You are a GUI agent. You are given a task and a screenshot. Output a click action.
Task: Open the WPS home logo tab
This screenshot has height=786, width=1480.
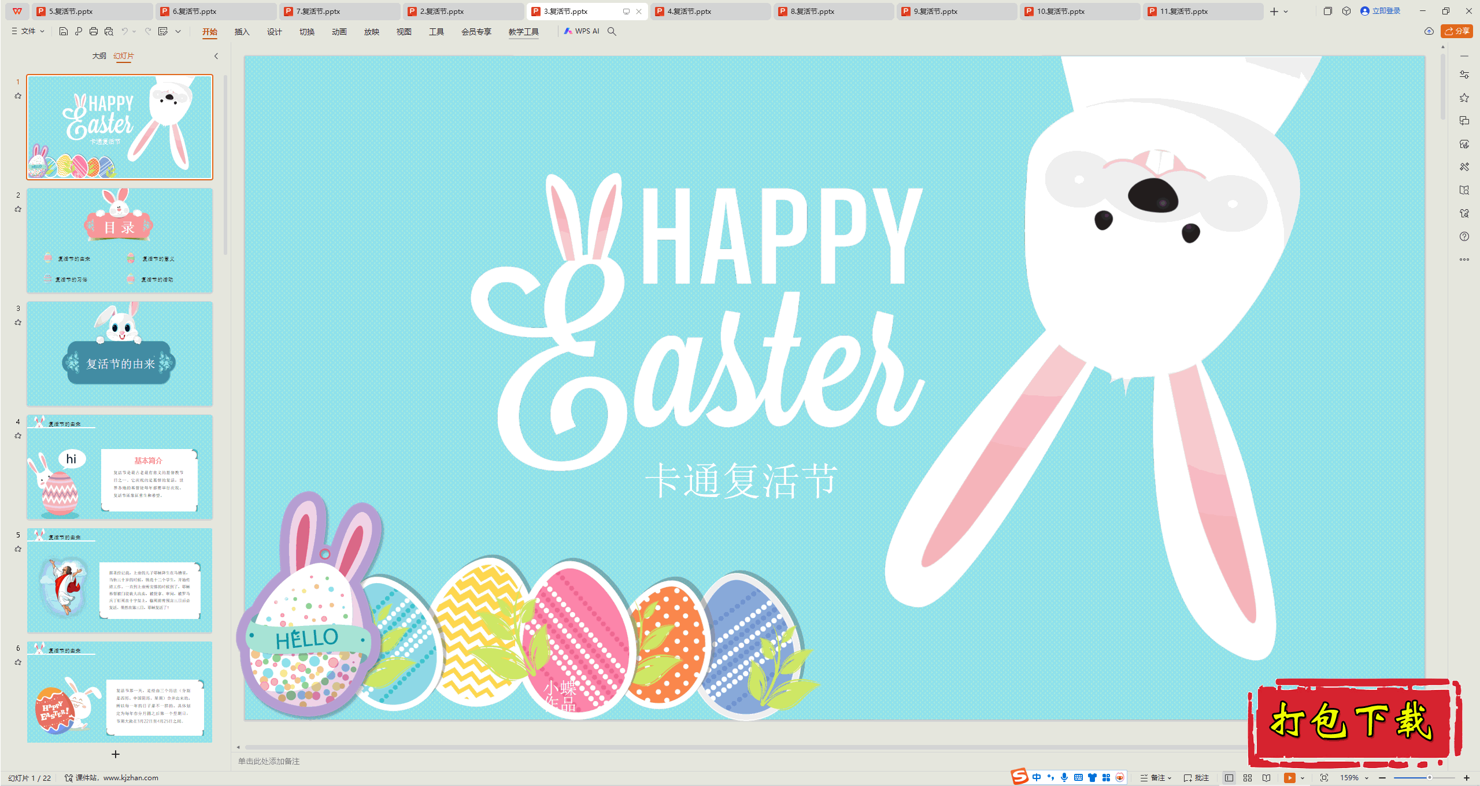(x=17, y=11)
